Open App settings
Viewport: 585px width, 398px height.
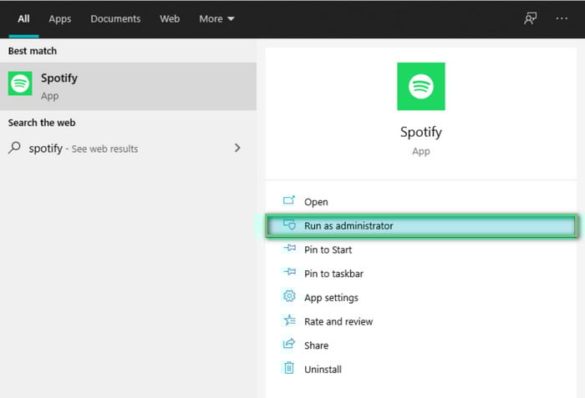(x=421, y=297)
